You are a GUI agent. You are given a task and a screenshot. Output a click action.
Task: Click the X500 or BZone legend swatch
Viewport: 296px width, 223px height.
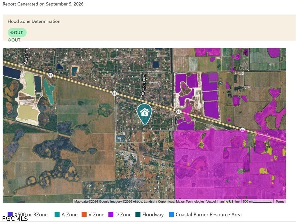pyautogui.click(x=10, y=215)
